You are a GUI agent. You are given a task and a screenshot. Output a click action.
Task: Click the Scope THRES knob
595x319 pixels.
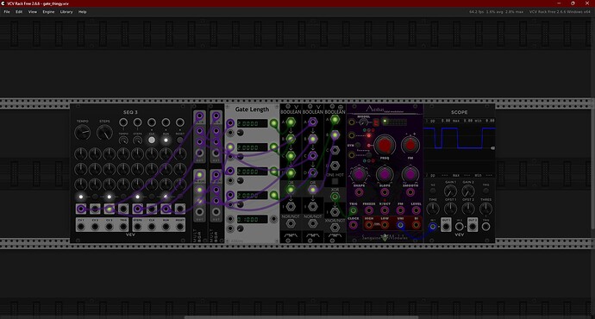(x=485, y=209)
